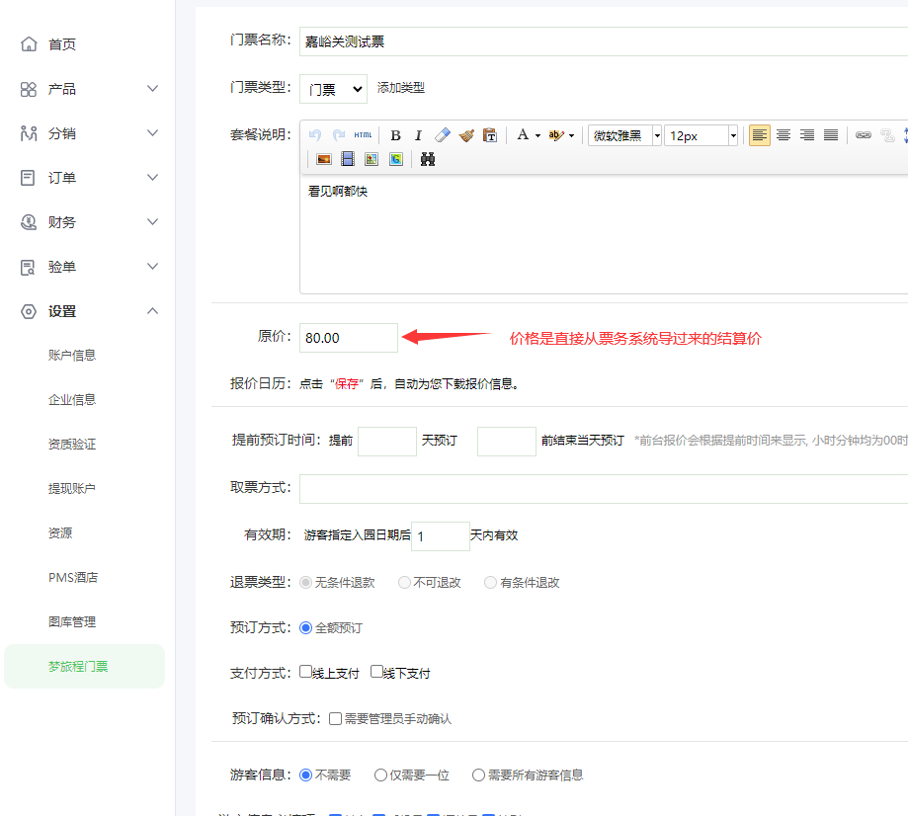908x816 pixels.
Task: Open the 首页 sidebar item
Action: point(62,44)
